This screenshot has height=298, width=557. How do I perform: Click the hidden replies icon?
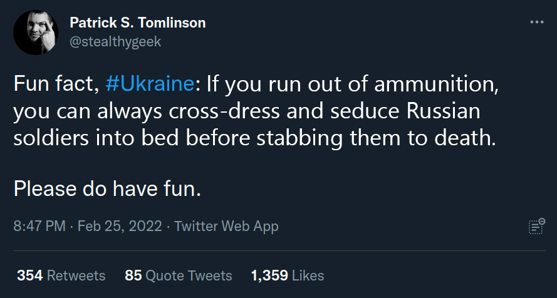(x=535, y=227)
